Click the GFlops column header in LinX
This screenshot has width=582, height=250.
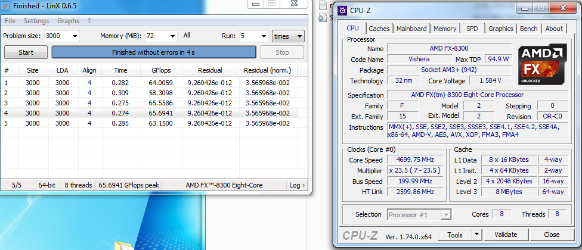[x=161, y=70]
